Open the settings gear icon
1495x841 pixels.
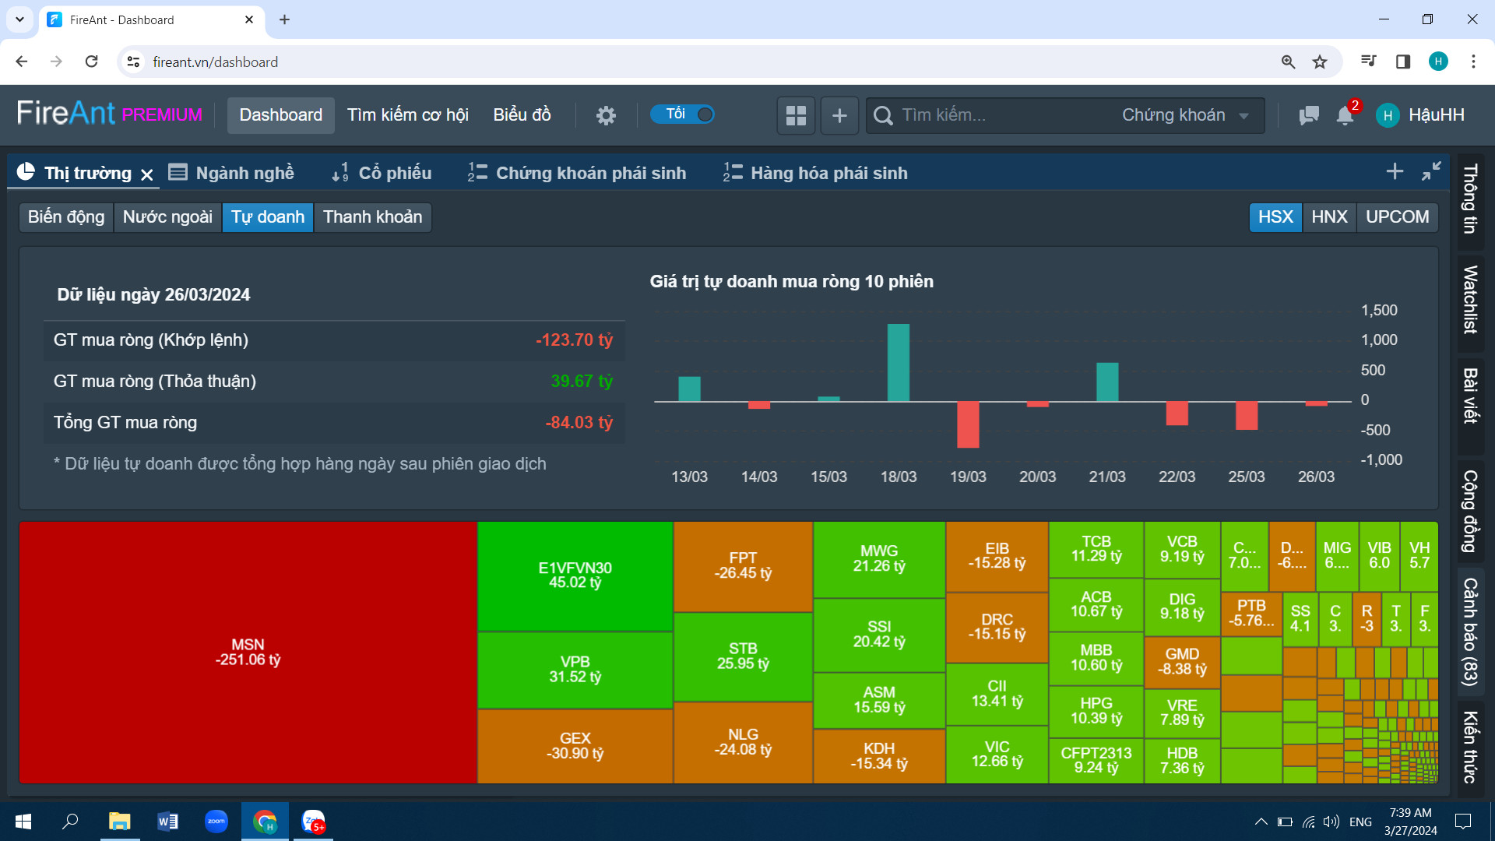tap(606, 115)
